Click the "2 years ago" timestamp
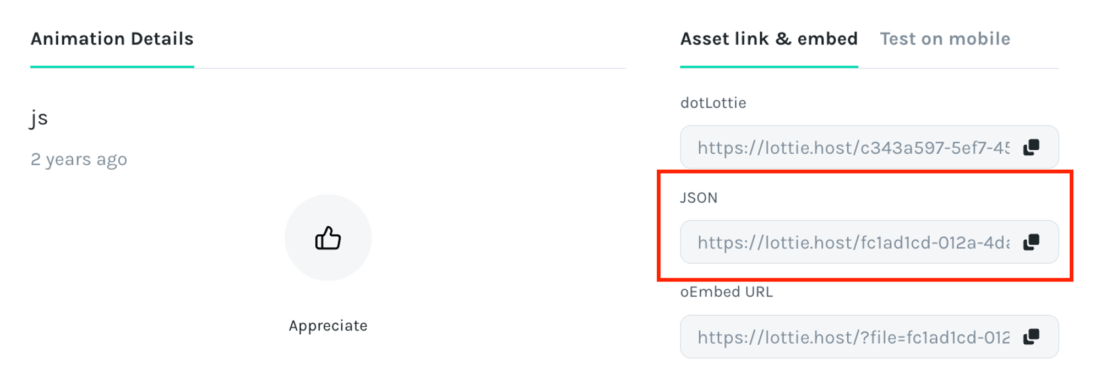Image resolution: width=1101 pixels, height=390 pixels. click(x=79, y=159)
